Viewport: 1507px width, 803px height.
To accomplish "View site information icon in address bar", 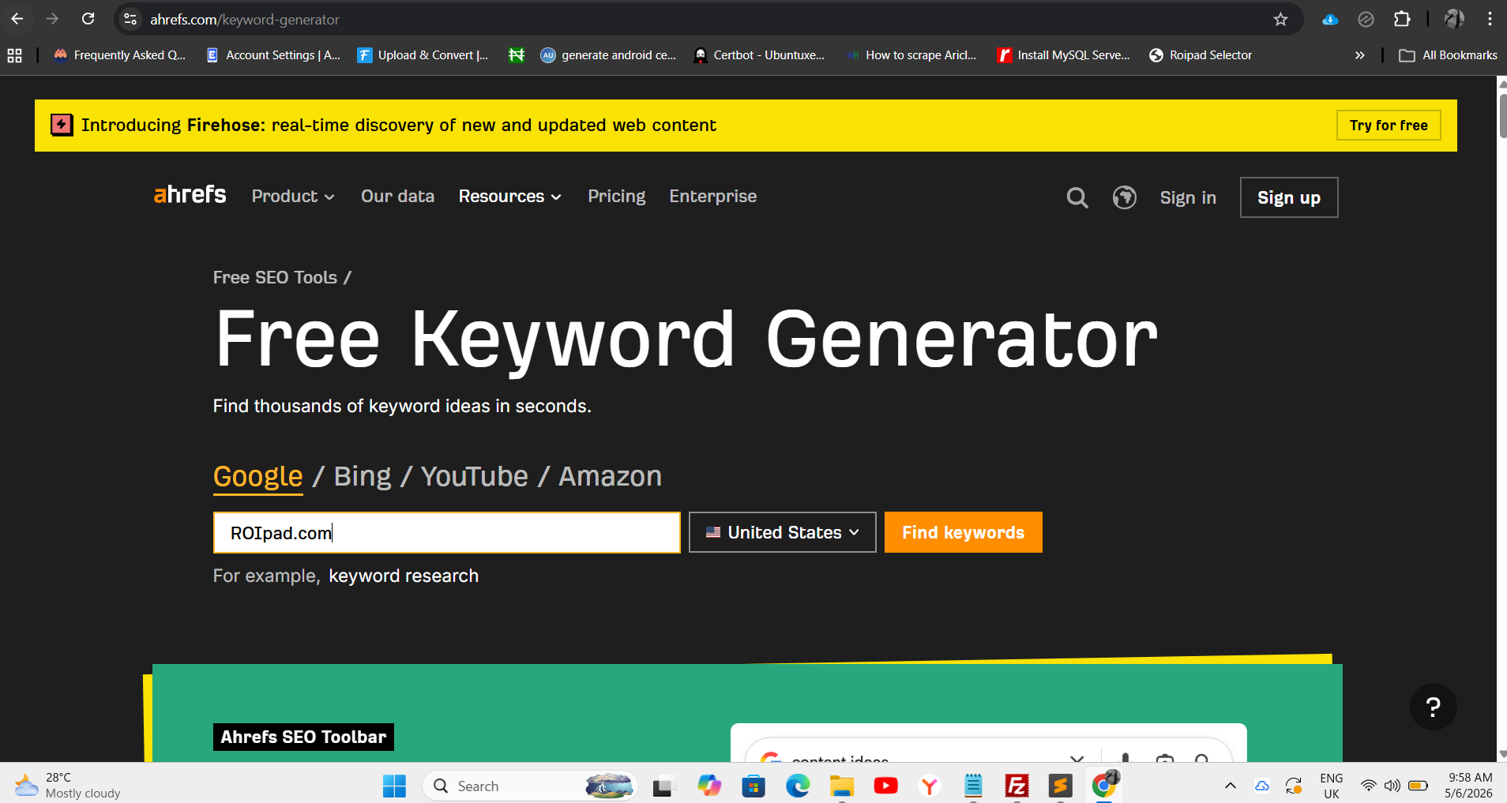I will tap(131, 19).
